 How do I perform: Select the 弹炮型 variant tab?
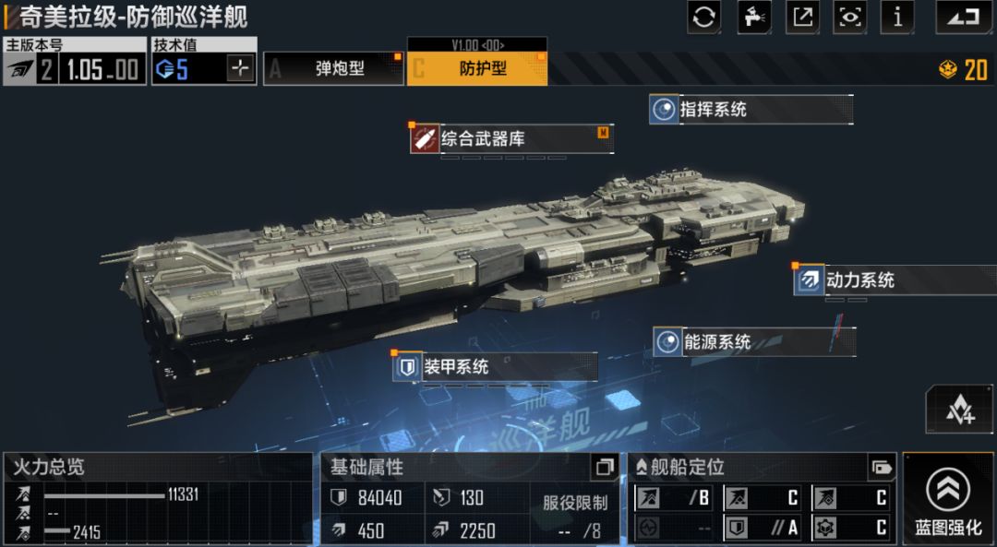pos(334,68)
